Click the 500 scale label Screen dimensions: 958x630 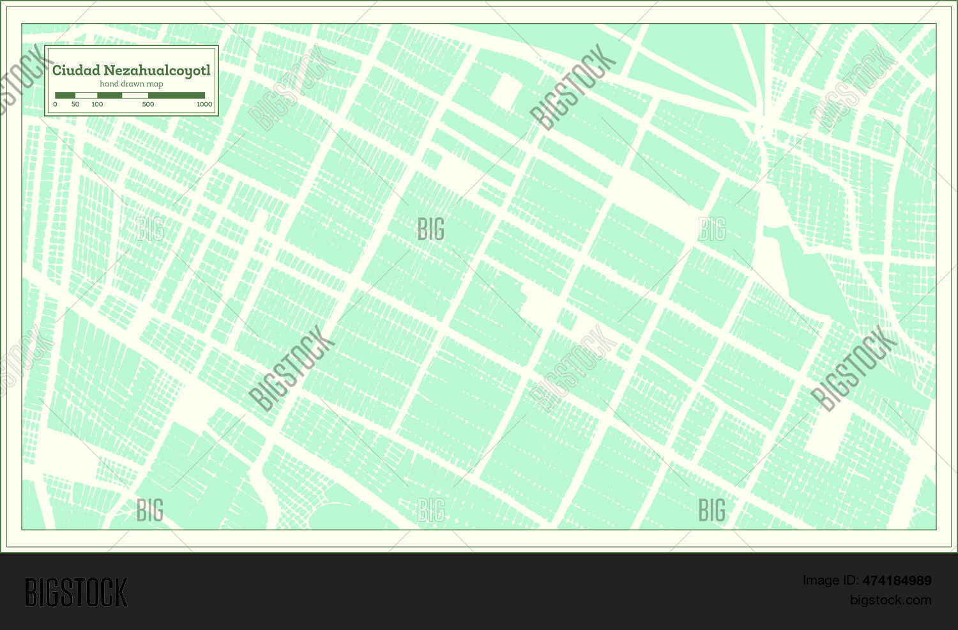pos(148,104)
